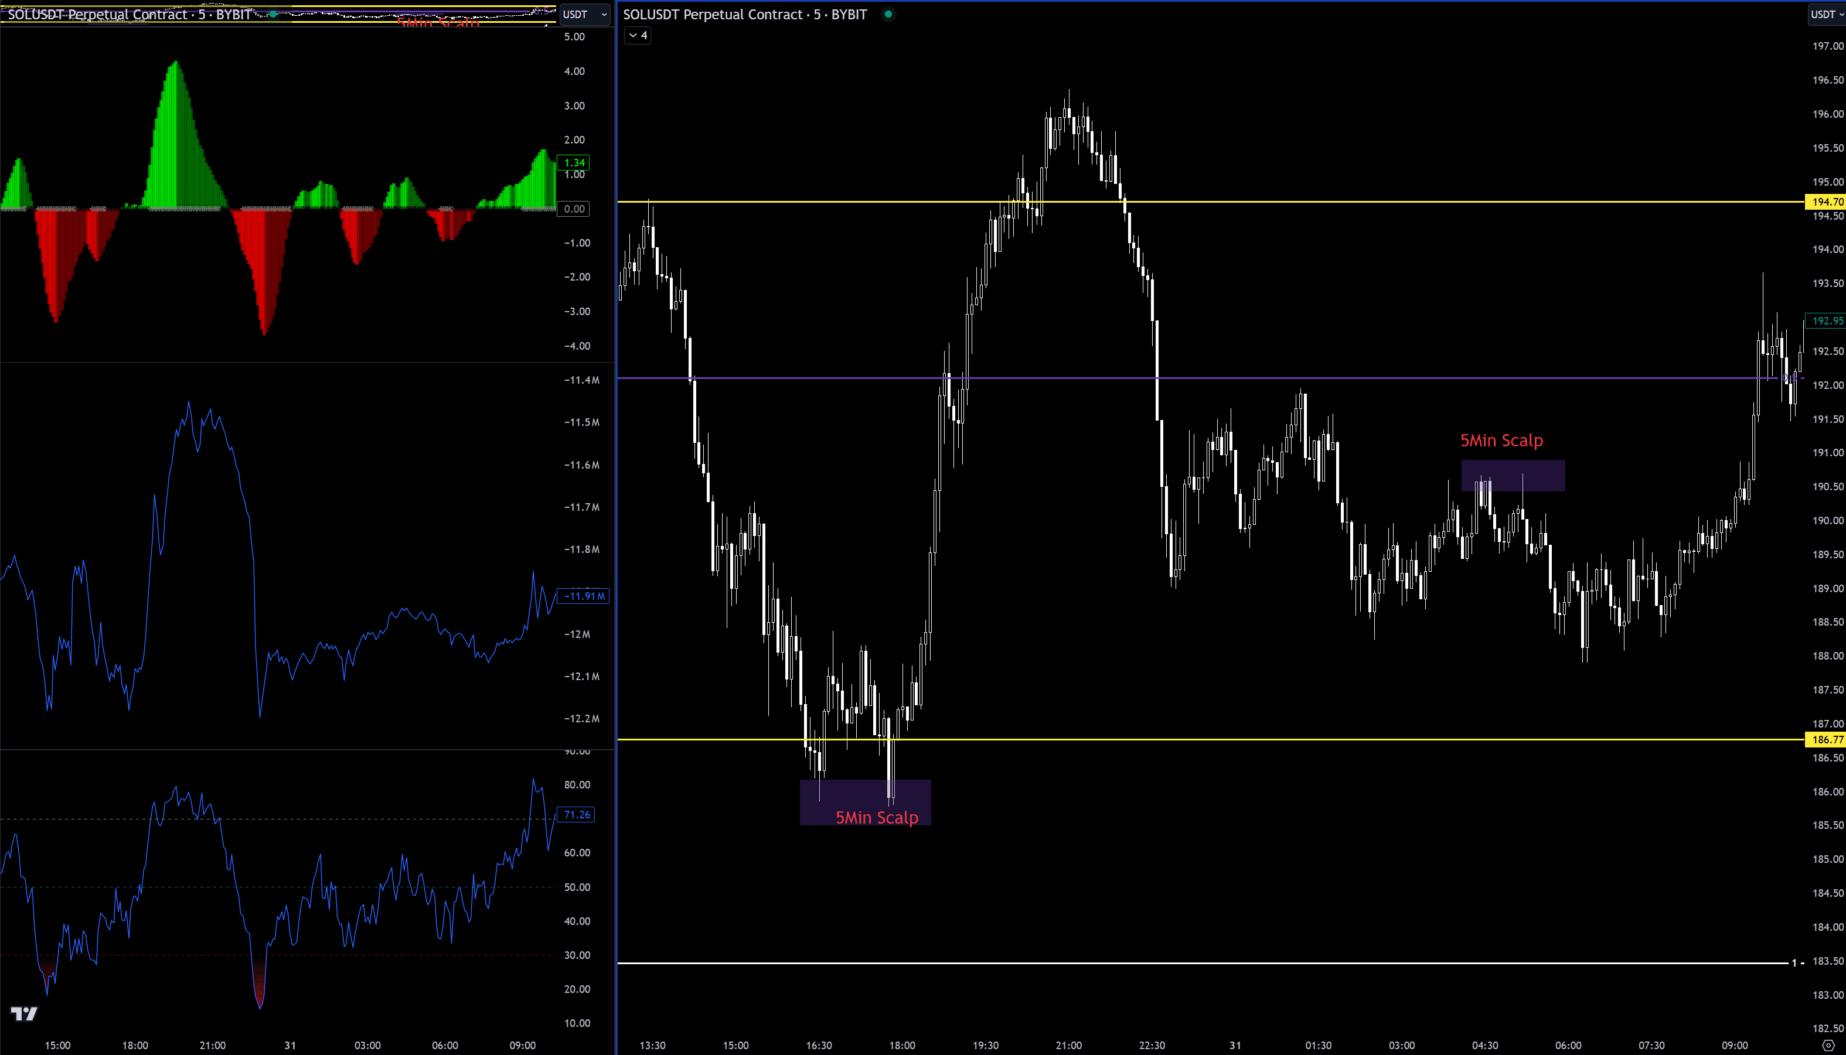Click the right chart SOLUSDT symbol title
The width and height of the screenshot is (1846, 1055).
pos(744,15)
